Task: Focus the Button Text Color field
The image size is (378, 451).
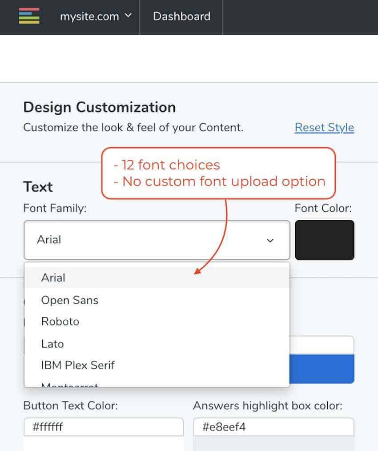Action: (104, 427)
